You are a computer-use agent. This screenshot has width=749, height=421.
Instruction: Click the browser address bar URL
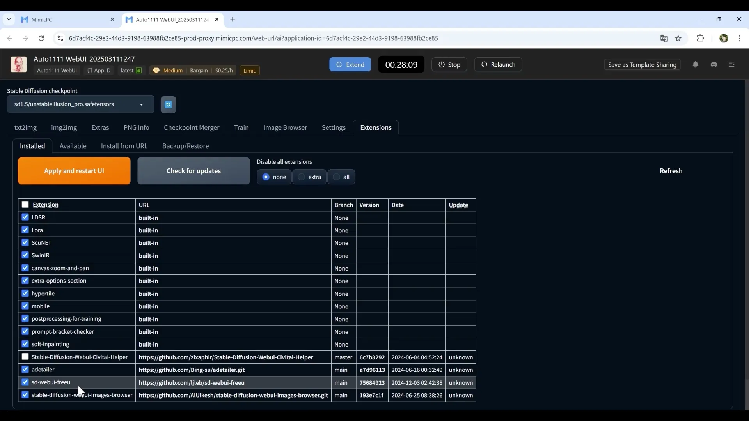tap(254, 38)
